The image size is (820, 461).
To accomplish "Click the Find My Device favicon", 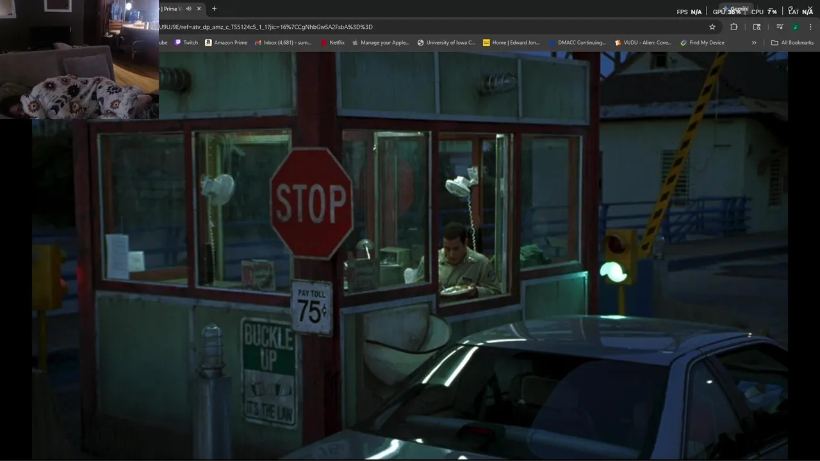I will point(684,43).
